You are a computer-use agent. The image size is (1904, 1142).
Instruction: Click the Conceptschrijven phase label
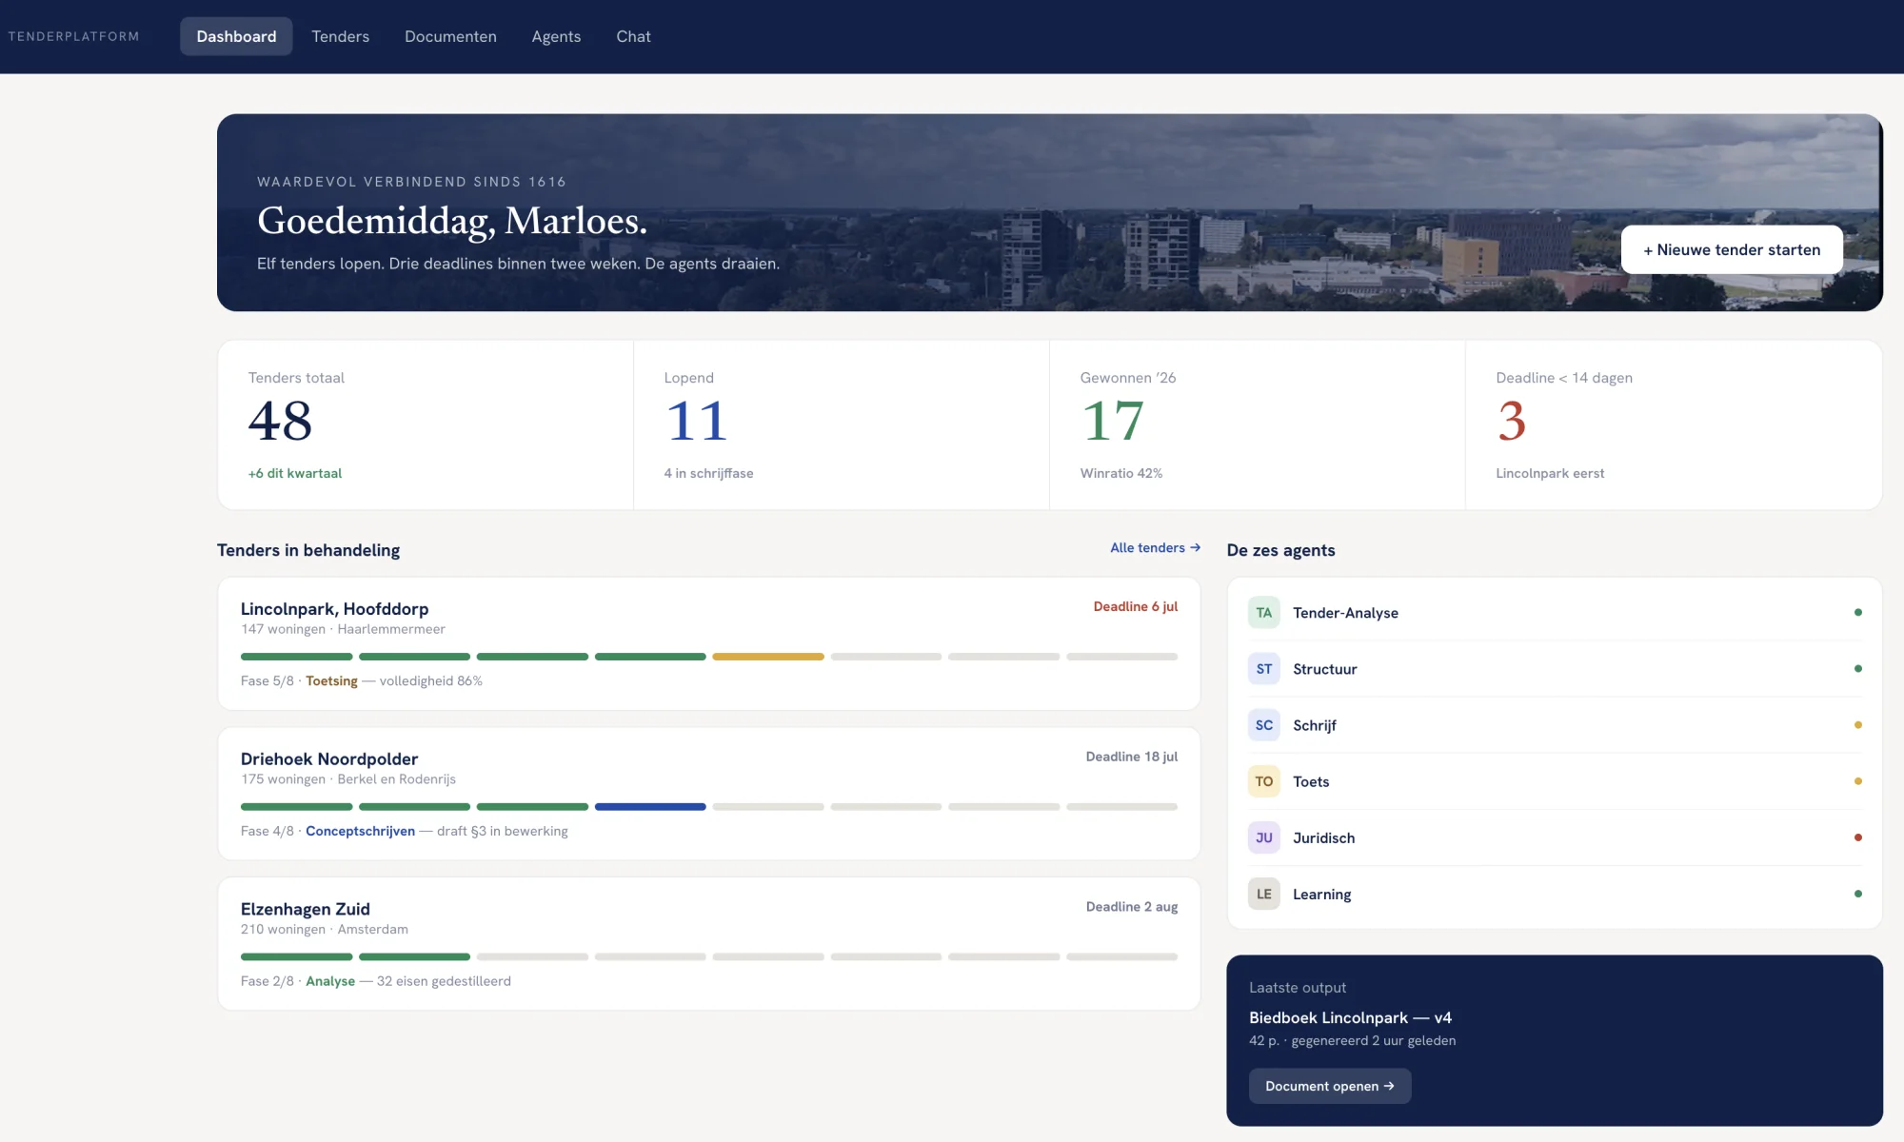[360, 831]
